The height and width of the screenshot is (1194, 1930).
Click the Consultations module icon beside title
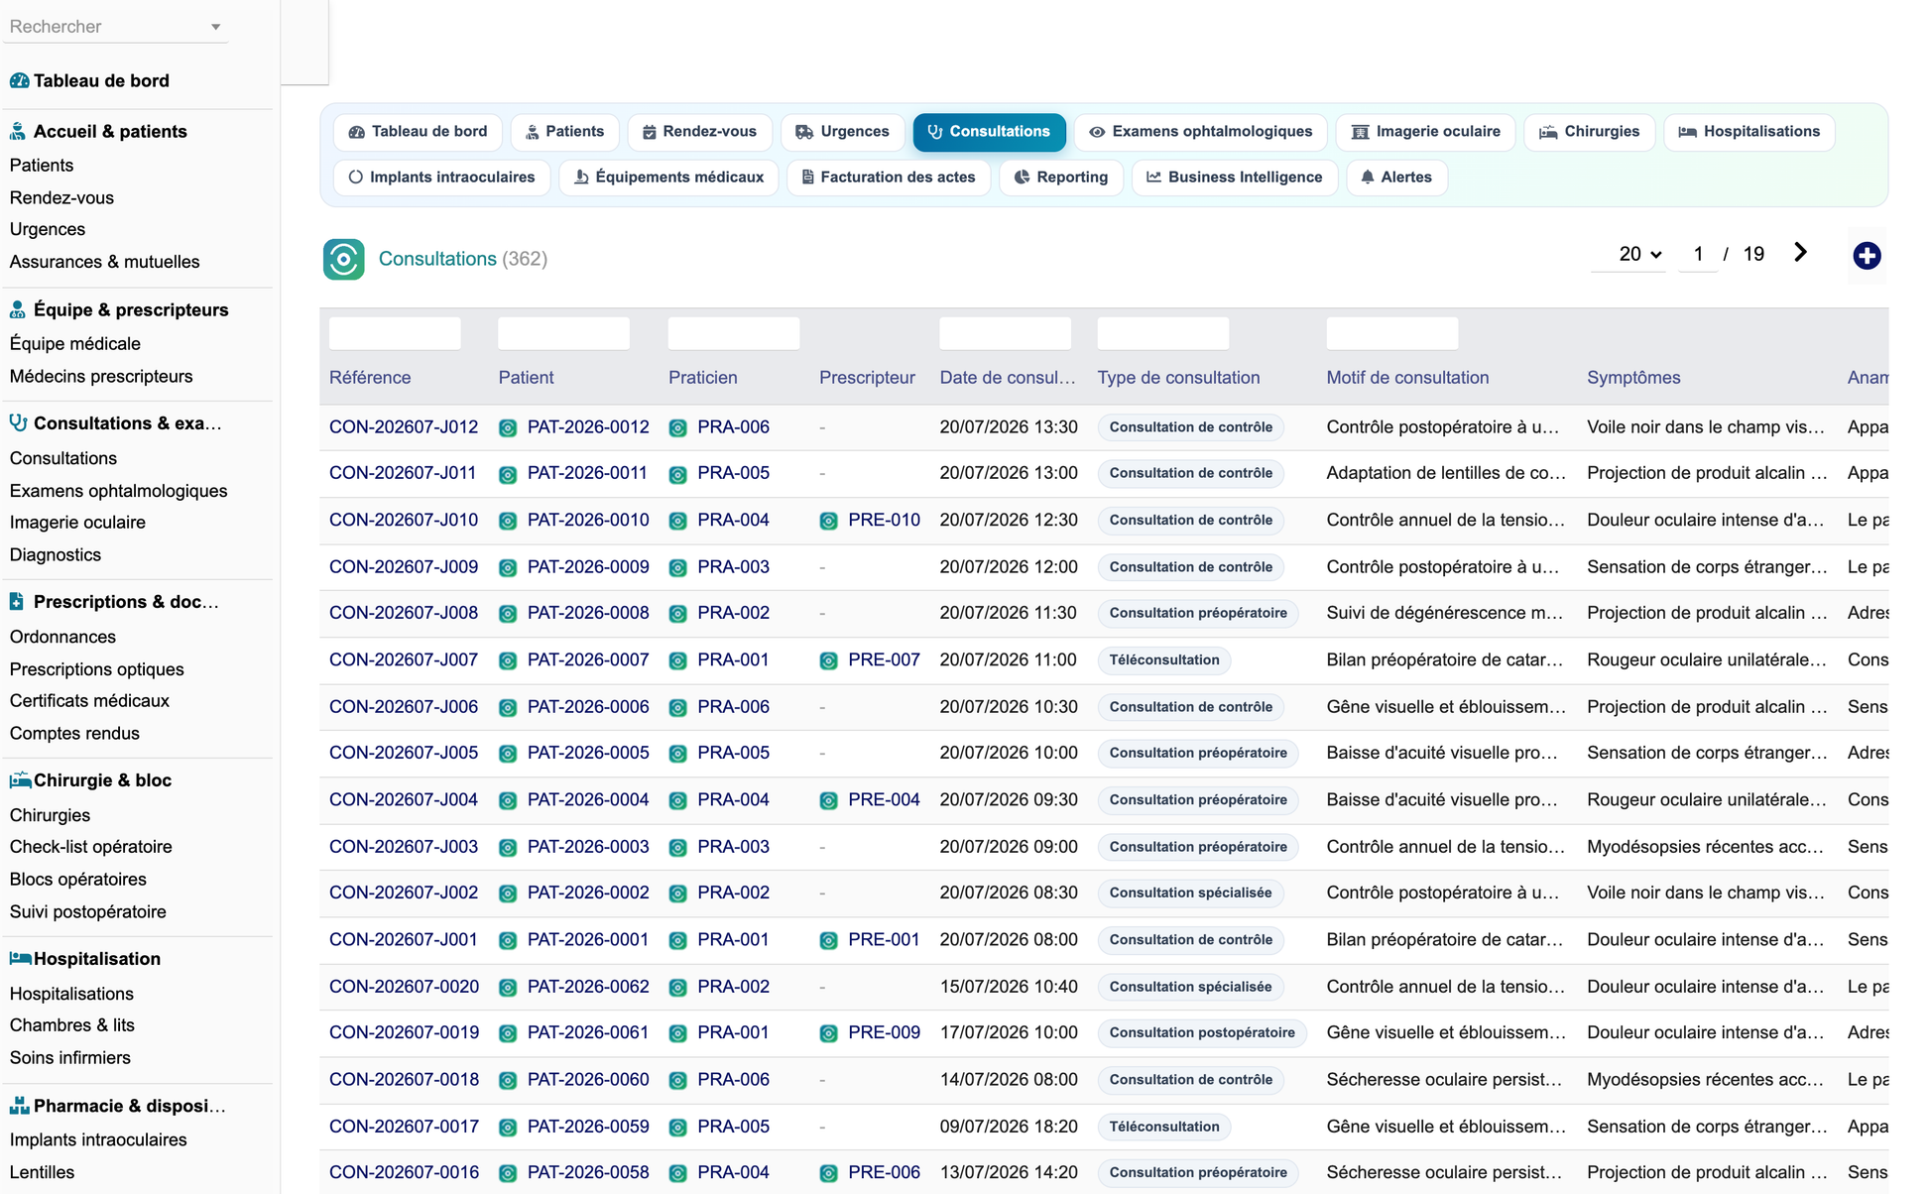click(343, 259)
